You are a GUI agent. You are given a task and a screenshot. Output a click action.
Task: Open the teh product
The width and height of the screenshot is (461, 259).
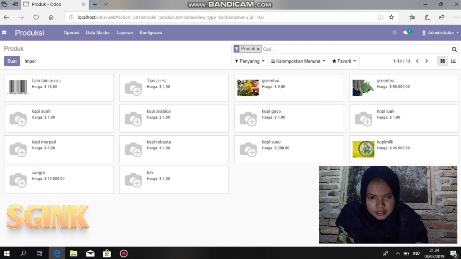tap(174, 180)
